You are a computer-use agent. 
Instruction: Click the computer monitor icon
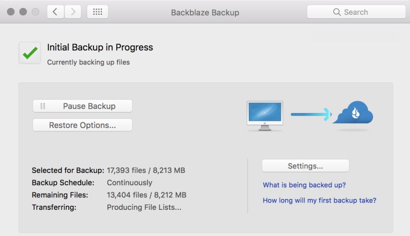tap(265, 115)
